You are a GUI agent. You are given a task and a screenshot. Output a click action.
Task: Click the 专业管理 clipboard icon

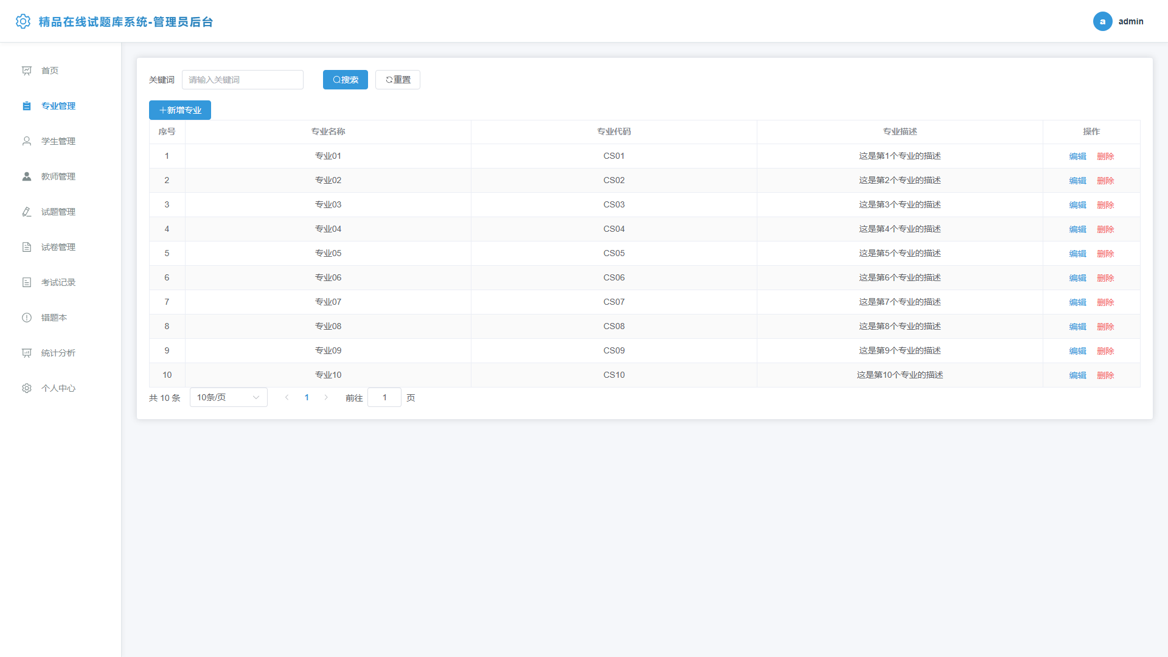pos(27,106)
